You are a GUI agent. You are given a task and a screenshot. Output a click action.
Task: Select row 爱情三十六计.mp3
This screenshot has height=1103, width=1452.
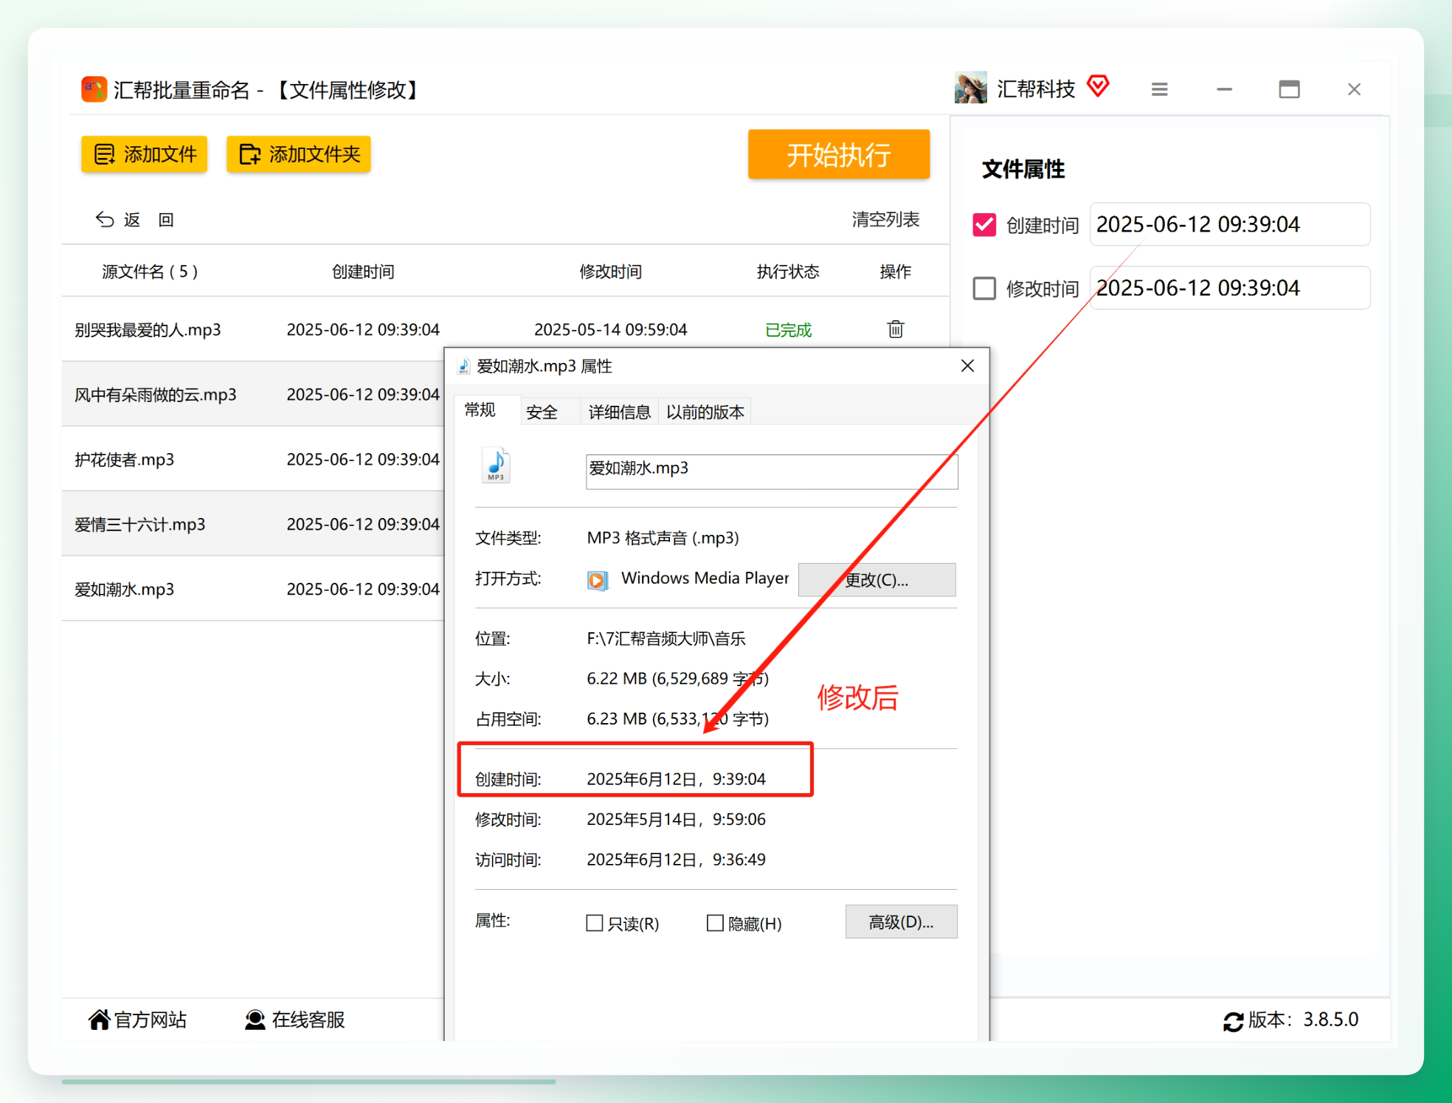tap(253, 524)
